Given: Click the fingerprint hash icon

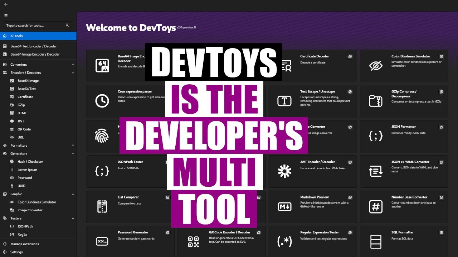Looking at the screenshot, I should click(x=101, y=136).
